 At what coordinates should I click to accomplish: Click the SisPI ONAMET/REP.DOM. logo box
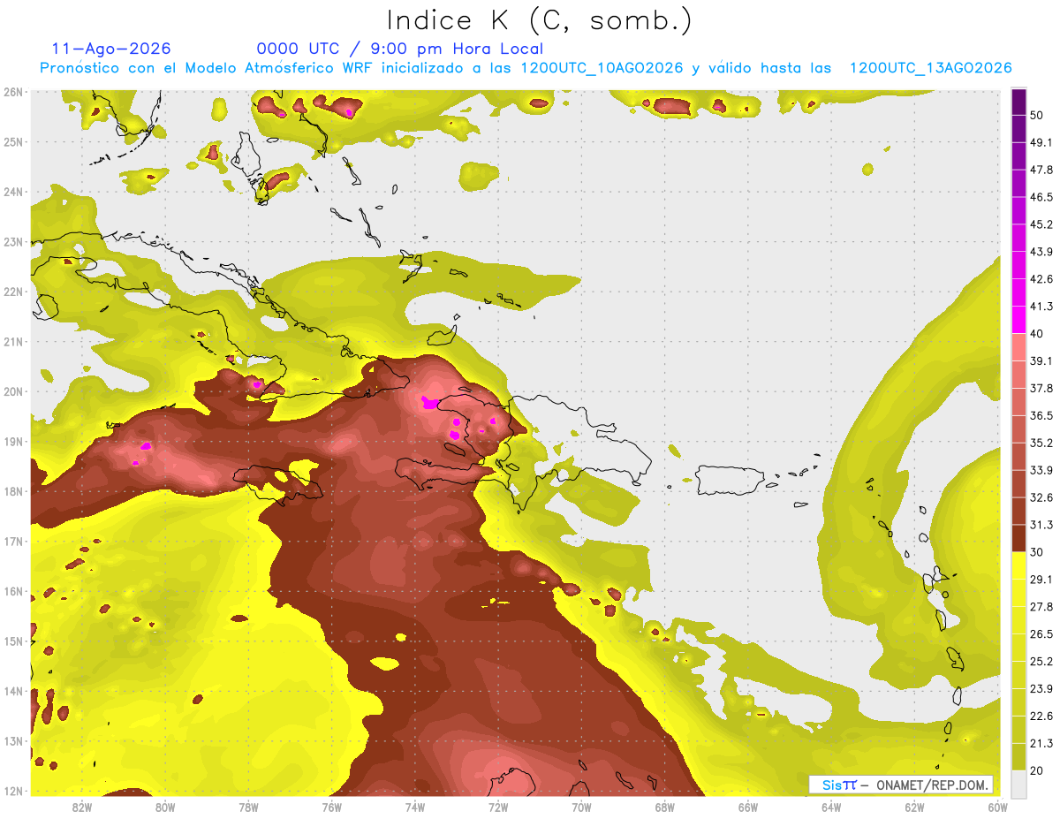[901, 785]
